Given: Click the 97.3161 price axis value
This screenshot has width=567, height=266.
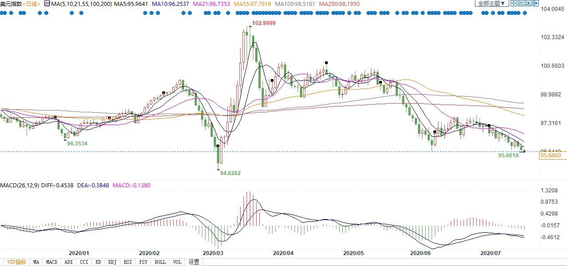Looking at the screenshot, I should (551, 123).
